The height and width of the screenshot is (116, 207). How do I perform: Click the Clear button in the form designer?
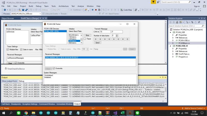(10, 63)
